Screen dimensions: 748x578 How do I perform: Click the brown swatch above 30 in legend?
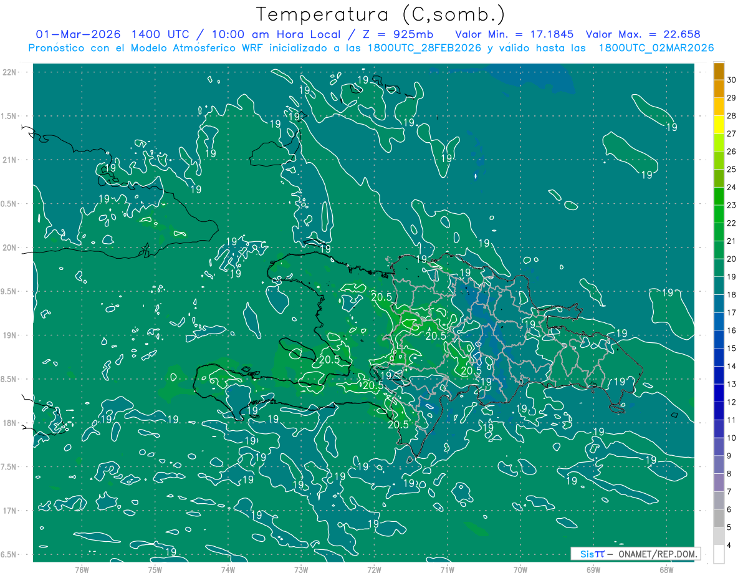(x=719, y=71)
